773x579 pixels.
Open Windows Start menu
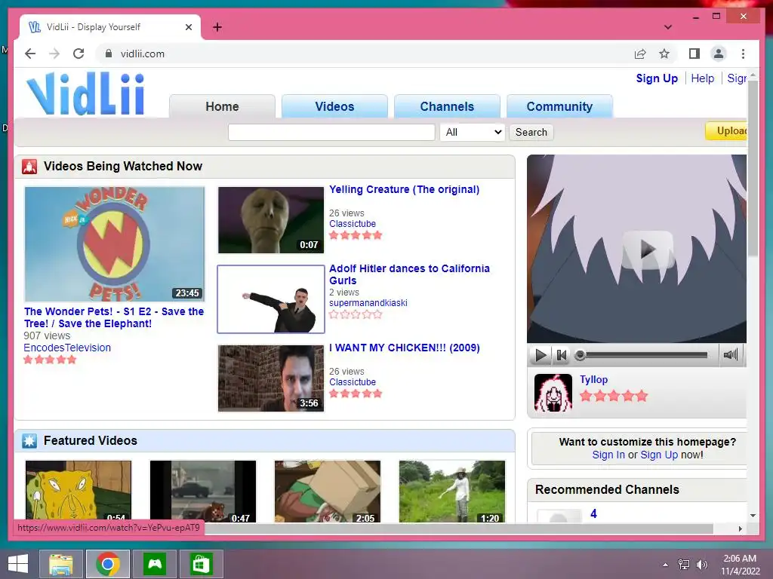coord(18,564)
